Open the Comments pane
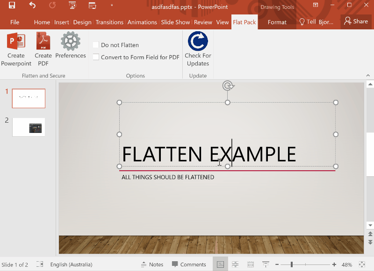 click(x=189, y=264)
